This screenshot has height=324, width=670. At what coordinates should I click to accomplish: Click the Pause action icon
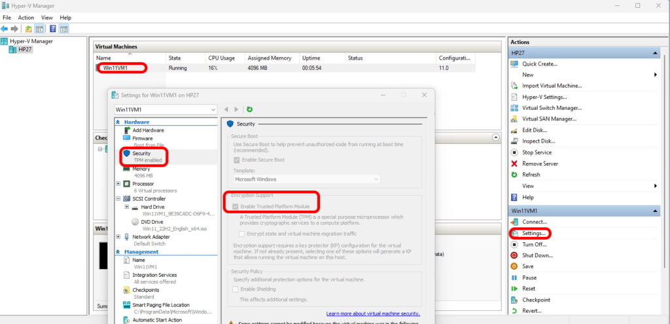514,278
